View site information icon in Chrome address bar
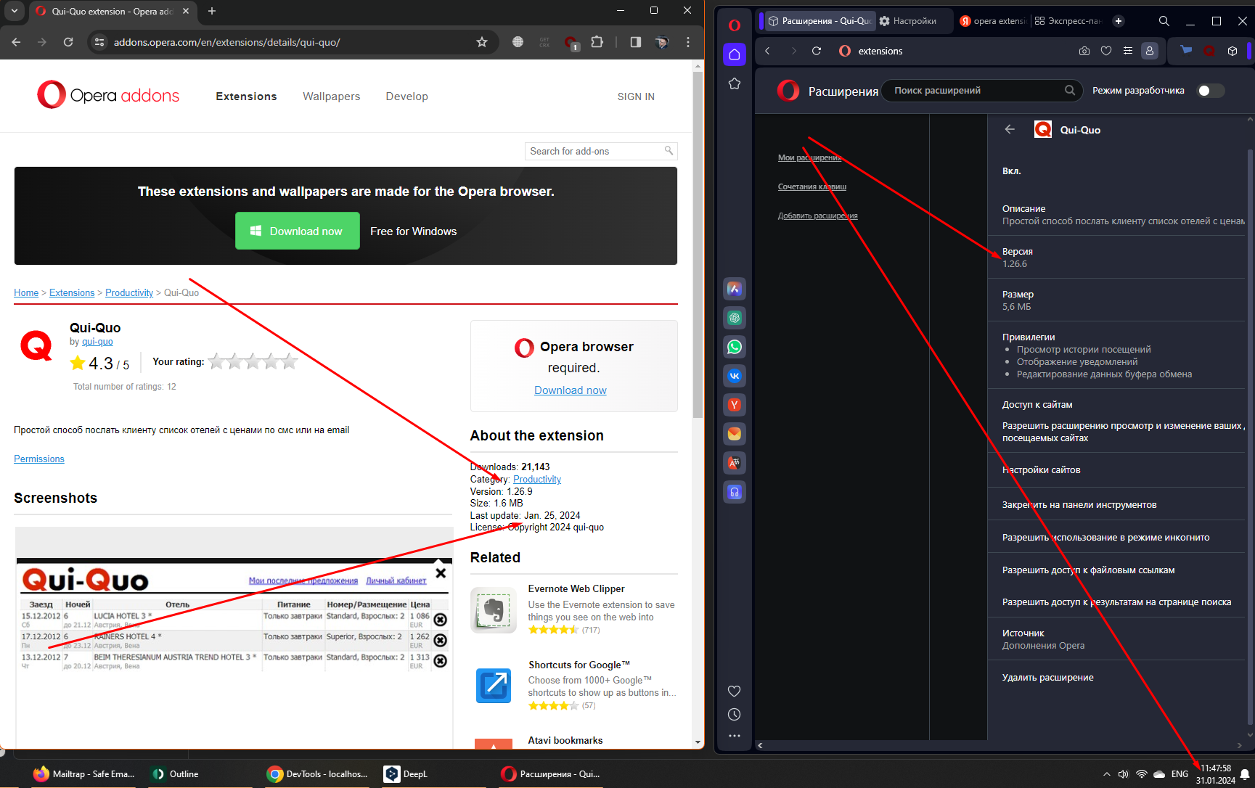The image size is (1255, 788). coord(100,42)
